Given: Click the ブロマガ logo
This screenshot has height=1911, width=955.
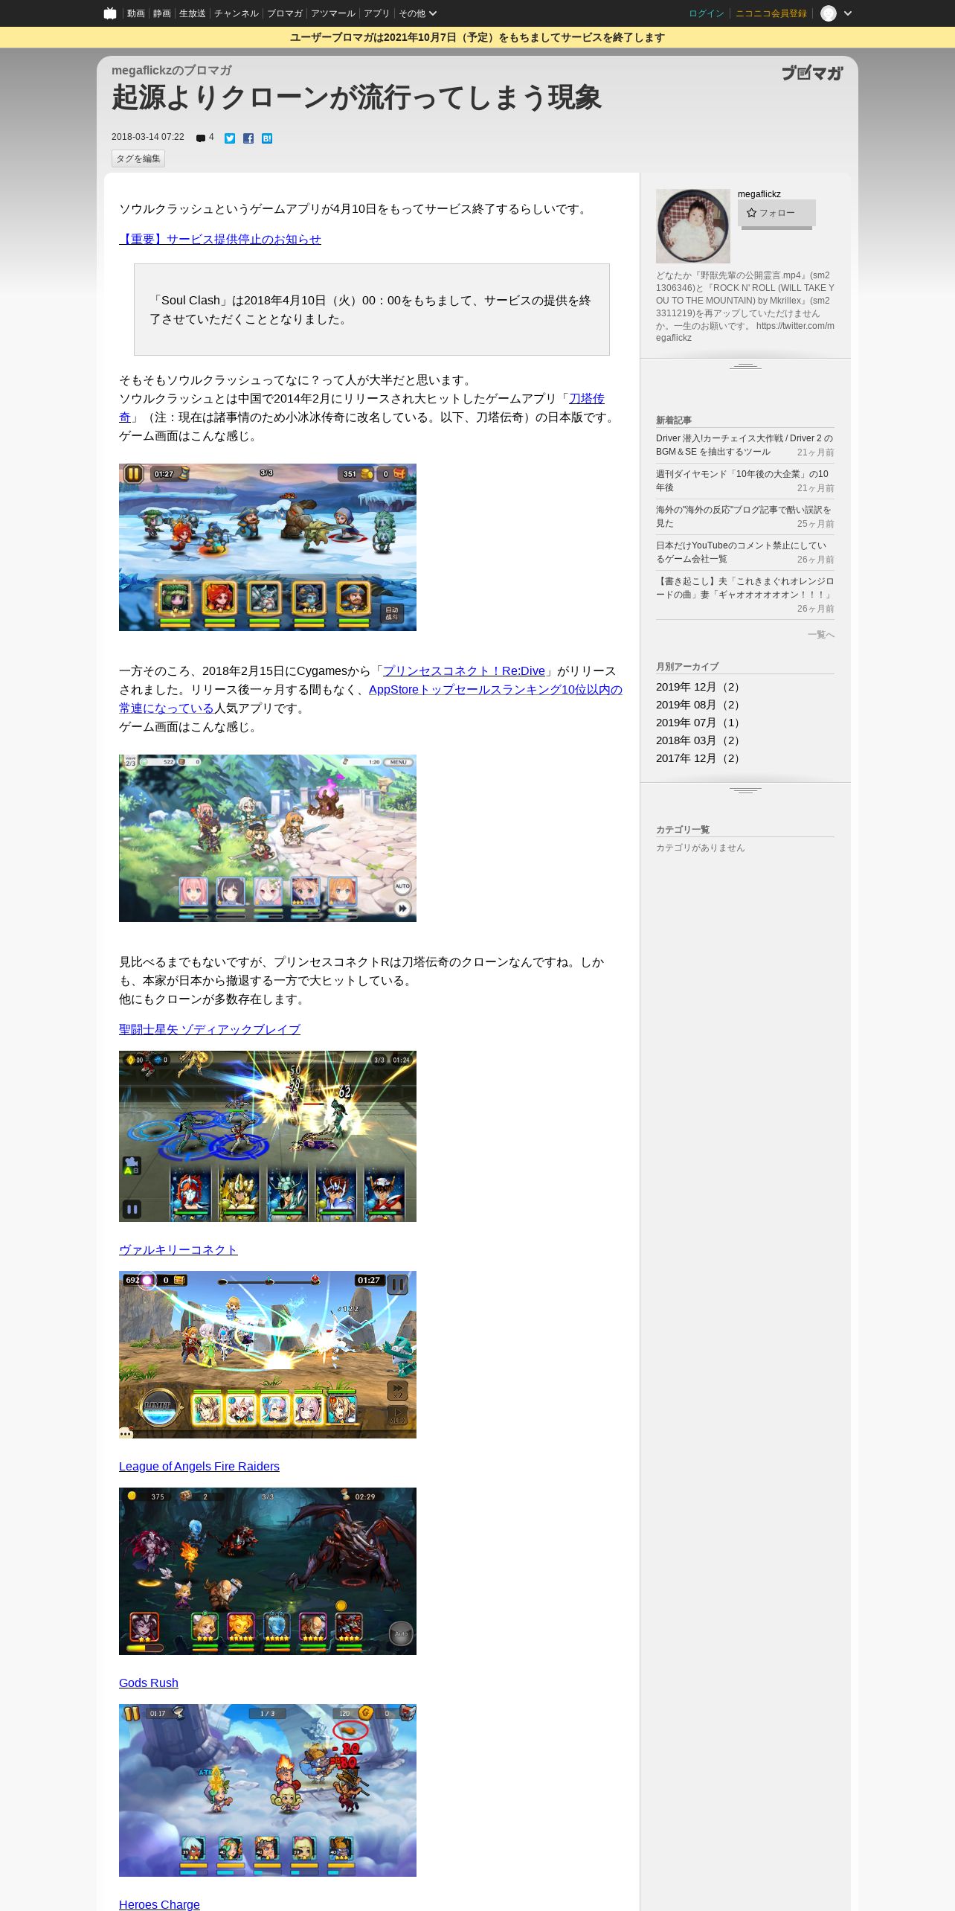Looking at the screenshot, I should (x=812, y=73).
